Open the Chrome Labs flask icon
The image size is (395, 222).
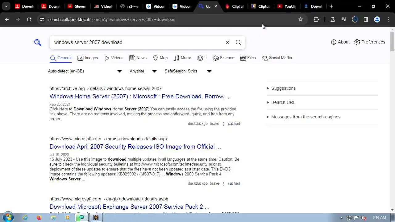[x=333, y=19]
